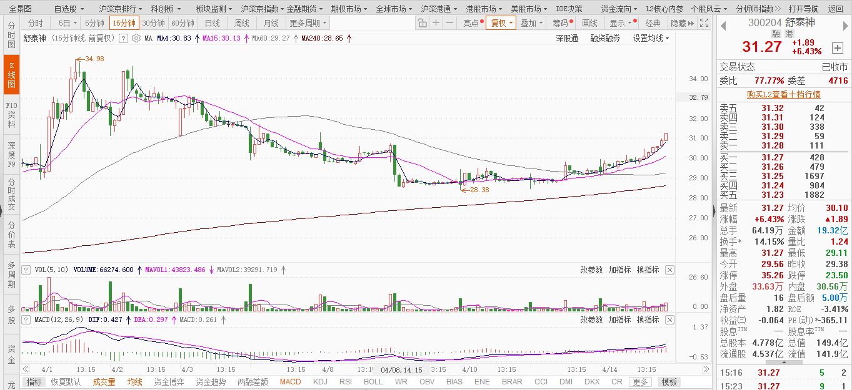Open MA settings gear icon

click(137, 38)
